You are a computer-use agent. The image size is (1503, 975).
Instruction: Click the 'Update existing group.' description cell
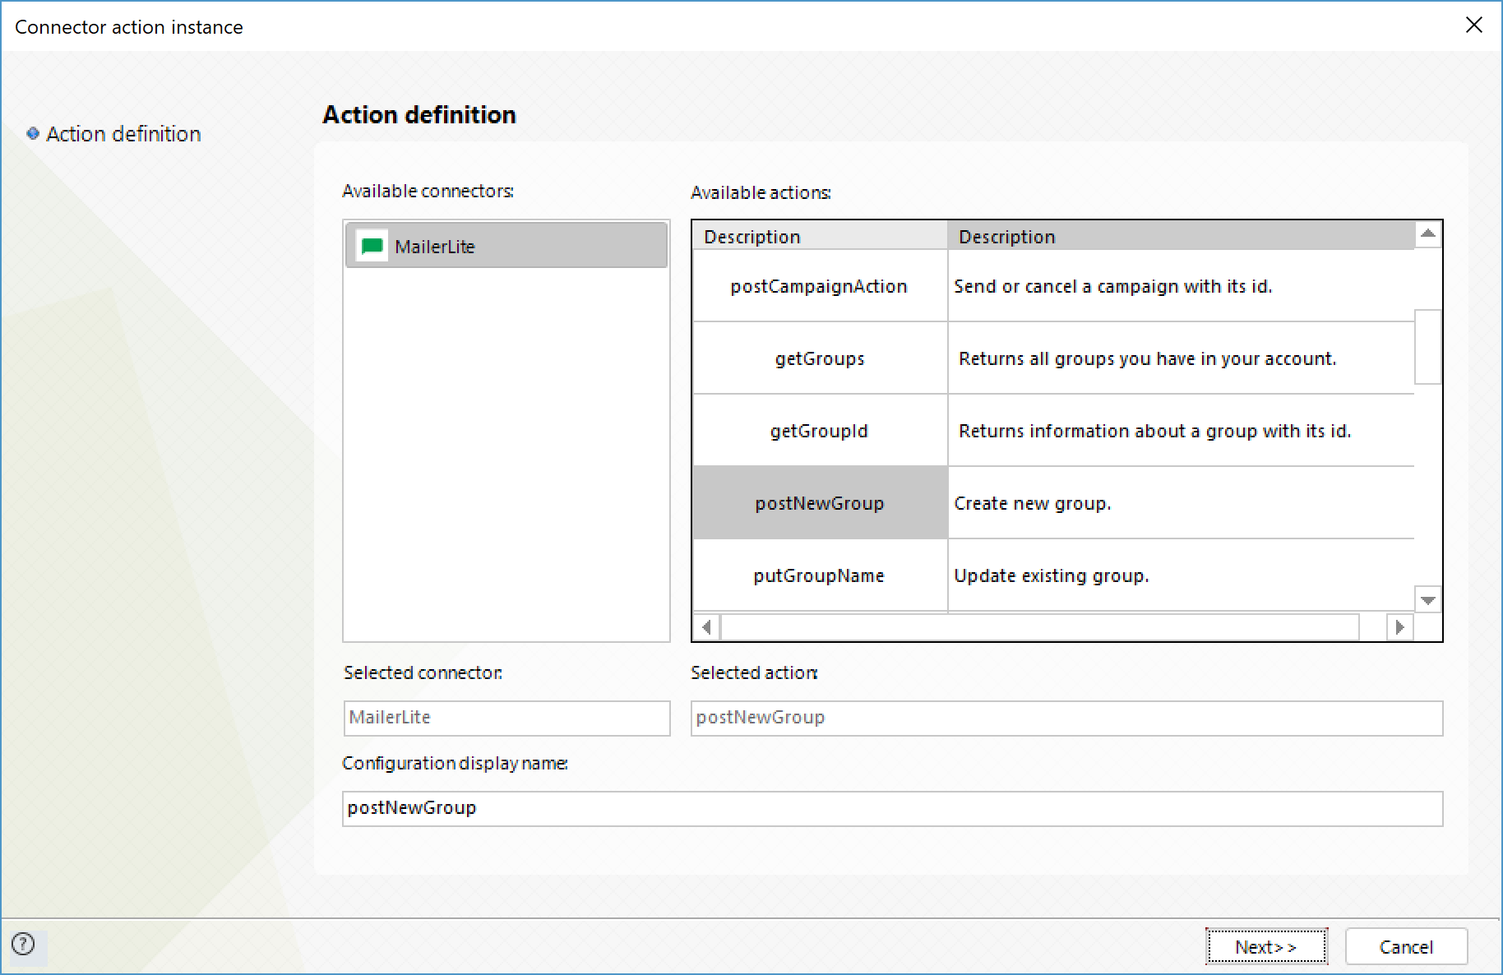point(1182,575)
